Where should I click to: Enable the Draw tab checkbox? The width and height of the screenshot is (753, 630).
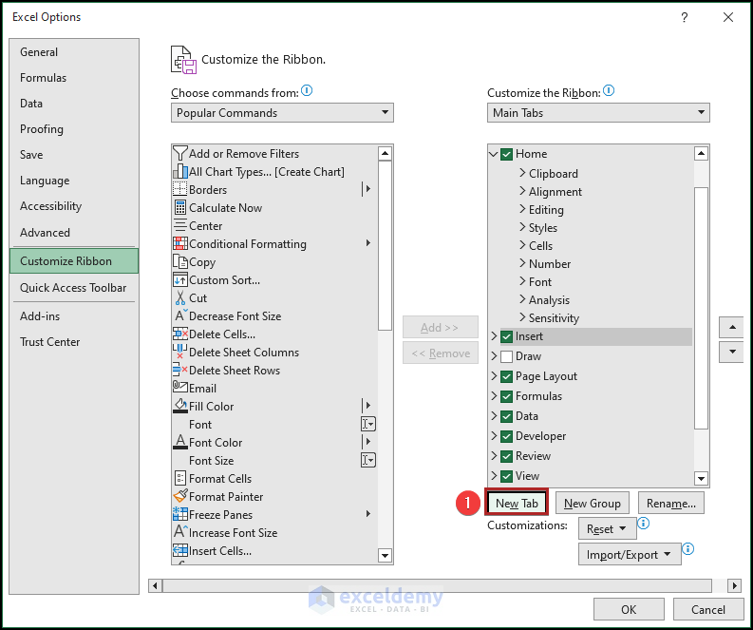tap(506, 356)
